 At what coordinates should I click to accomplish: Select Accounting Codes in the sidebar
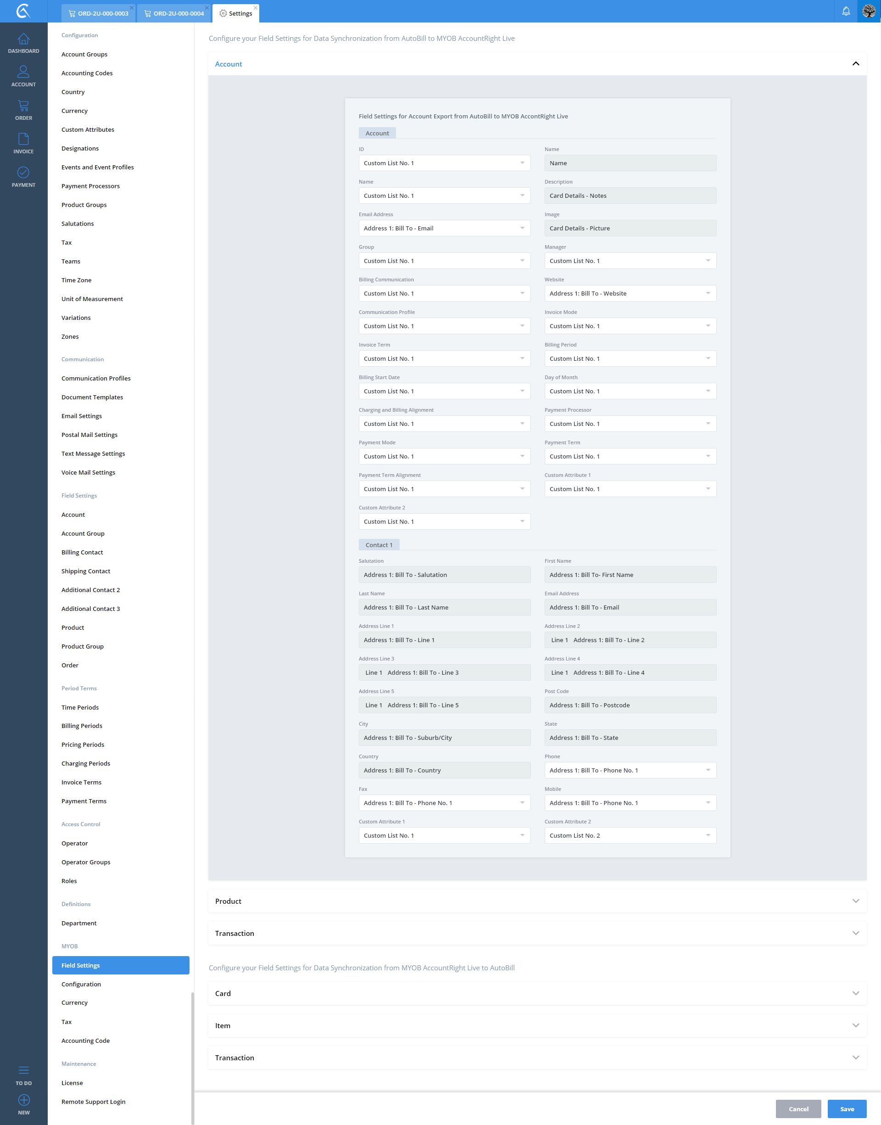[x=87, y=73]
